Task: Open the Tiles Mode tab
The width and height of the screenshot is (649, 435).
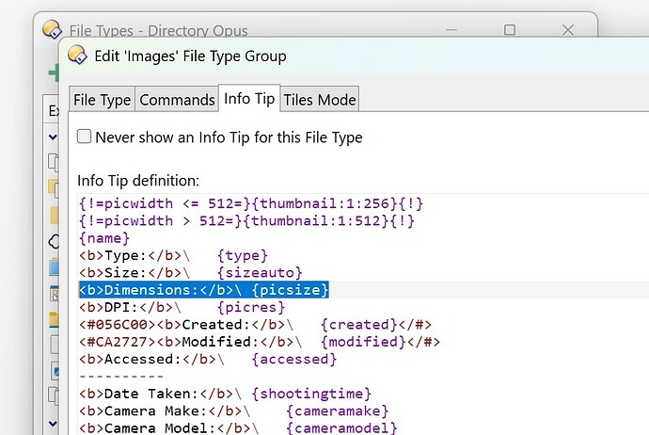Action: point(320,100)
